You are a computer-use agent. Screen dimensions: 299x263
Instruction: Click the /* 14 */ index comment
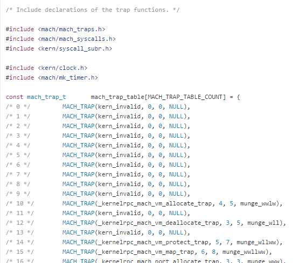20,242
